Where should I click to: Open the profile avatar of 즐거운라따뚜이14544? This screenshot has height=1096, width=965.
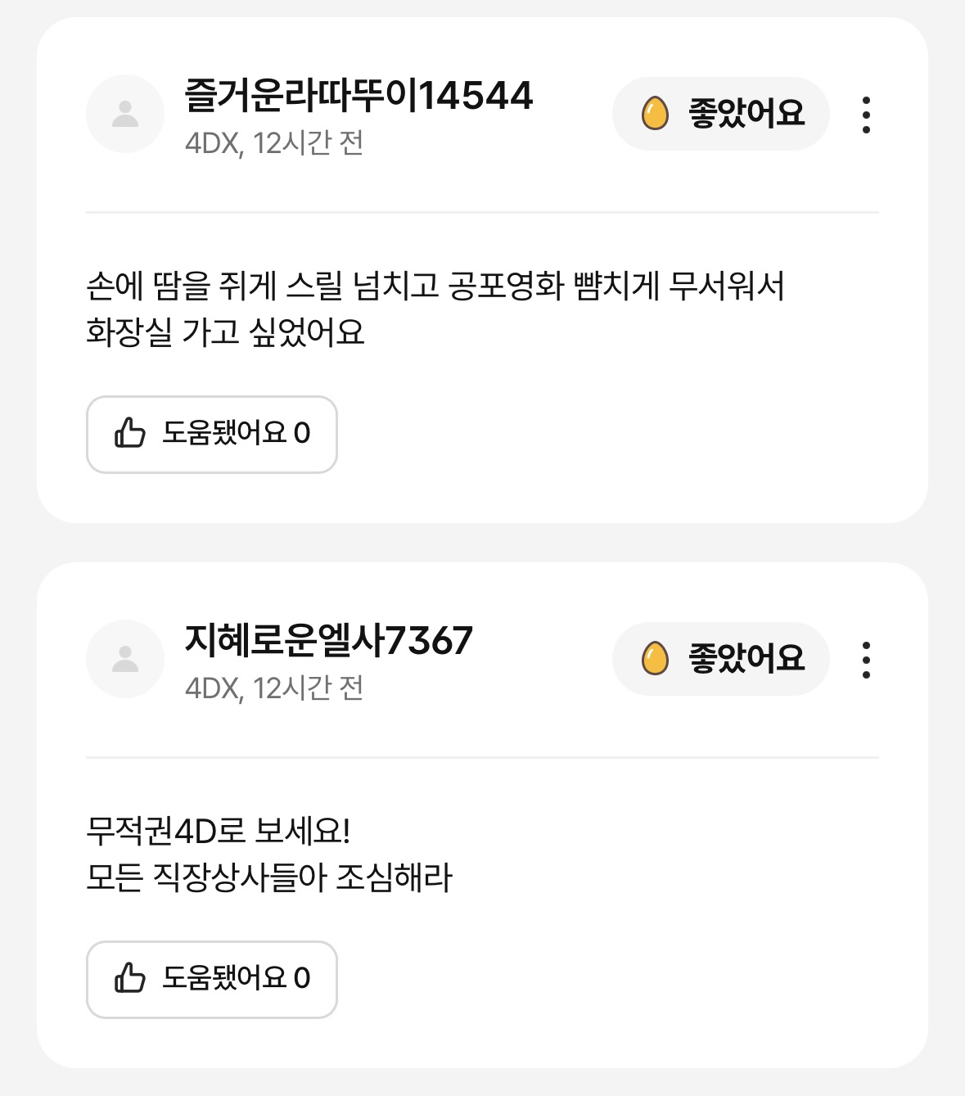point(125,114)
